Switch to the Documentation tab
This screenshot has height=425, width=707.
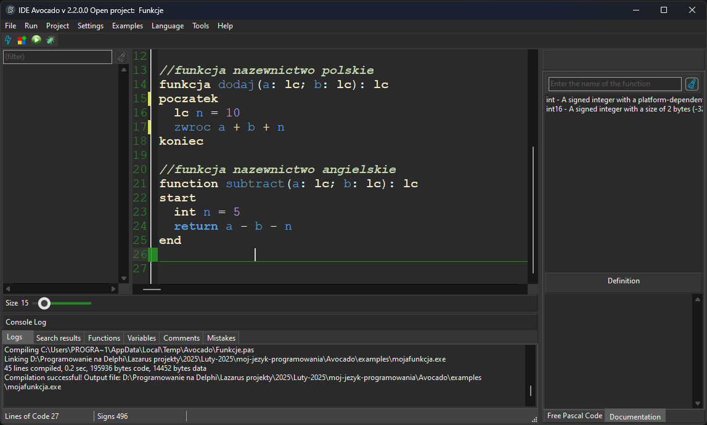click(x=634, y=416)
